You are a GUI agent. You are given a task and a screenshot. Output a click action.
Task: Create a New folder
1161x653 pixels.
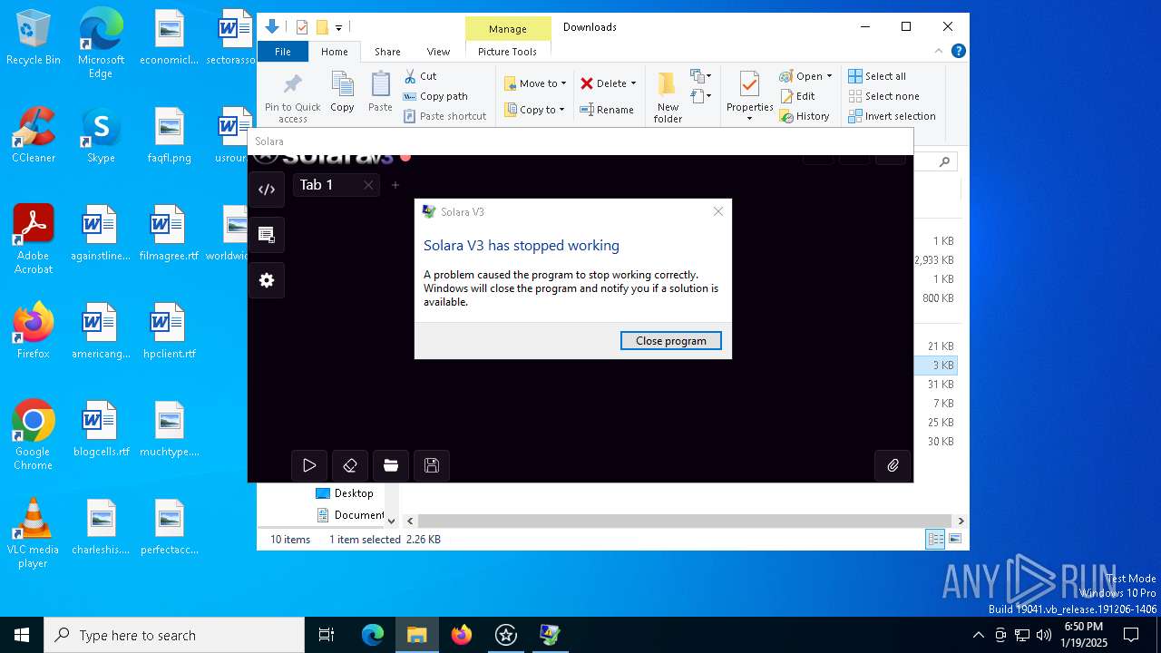[668, 98]
